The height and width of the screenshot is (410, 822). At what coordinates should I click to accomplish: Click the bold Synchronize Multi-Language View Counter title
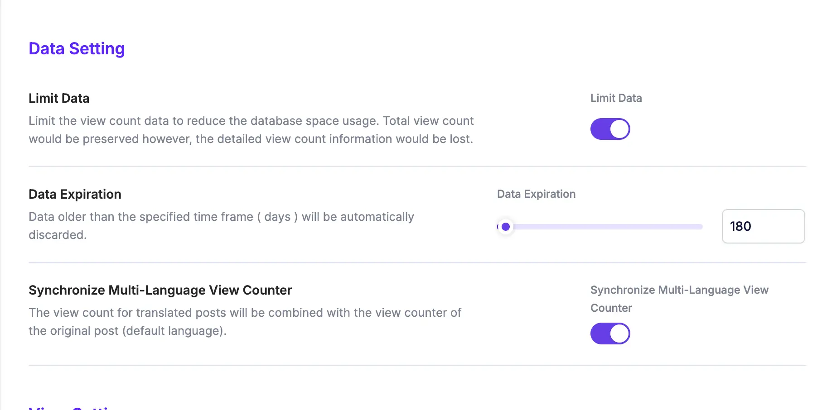tap(160, 290)
